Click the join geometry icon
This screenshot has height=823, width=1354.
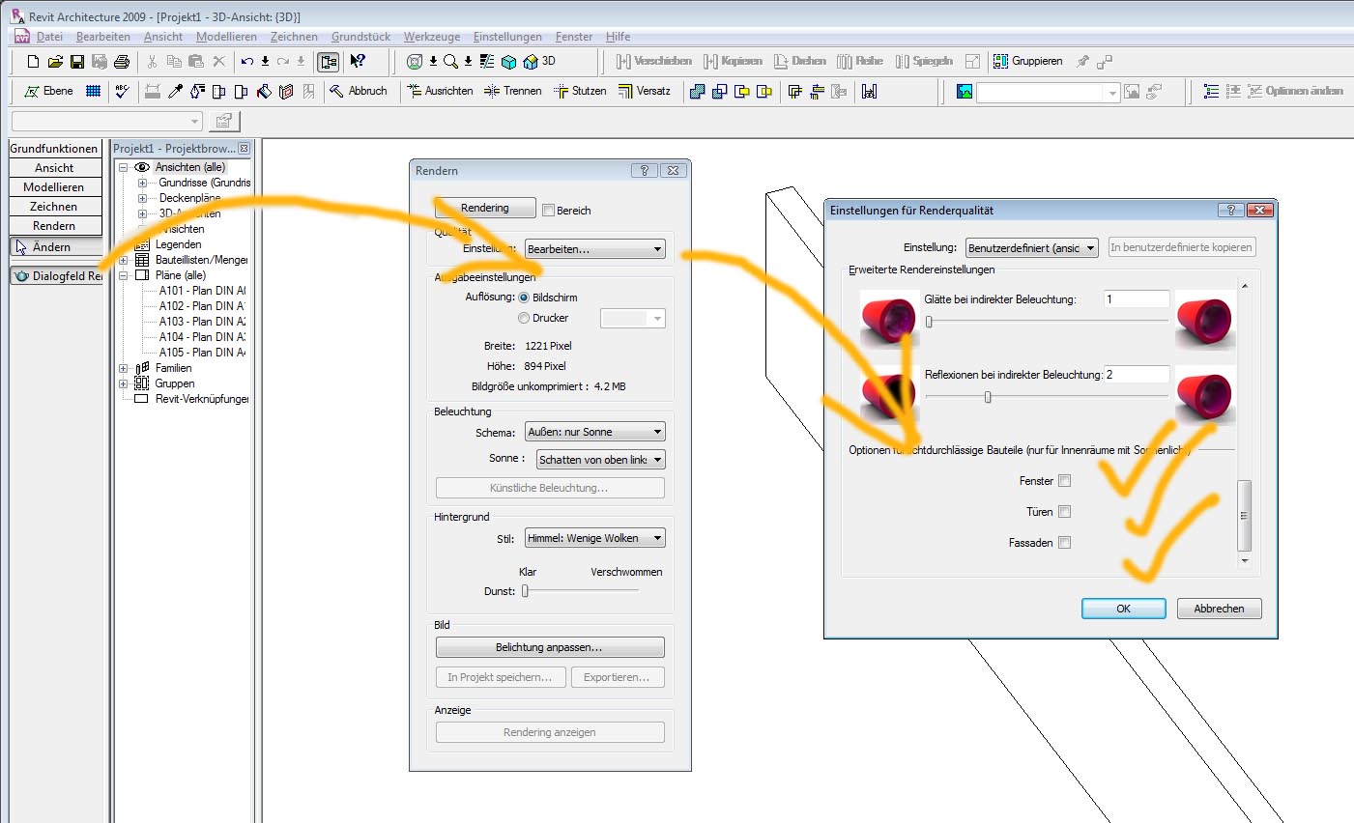[x=697, y=91]
